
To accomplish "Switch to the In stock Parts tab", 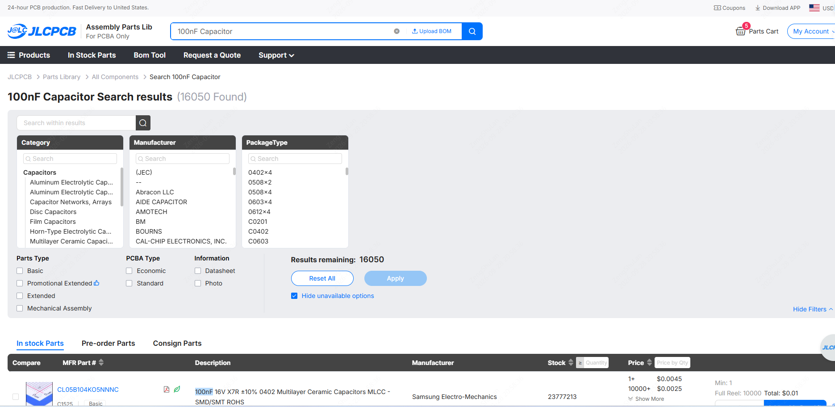I will tap(40, 343).
